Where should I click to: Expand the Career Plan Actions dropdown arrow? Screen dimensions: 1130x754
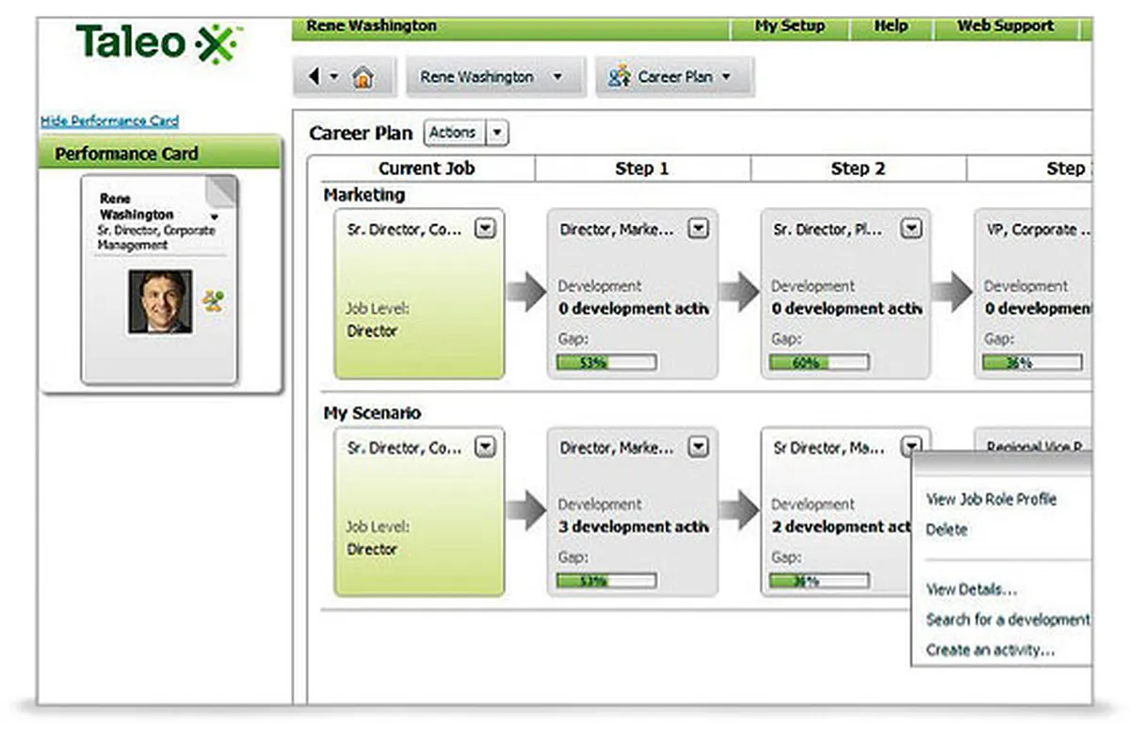498,133
